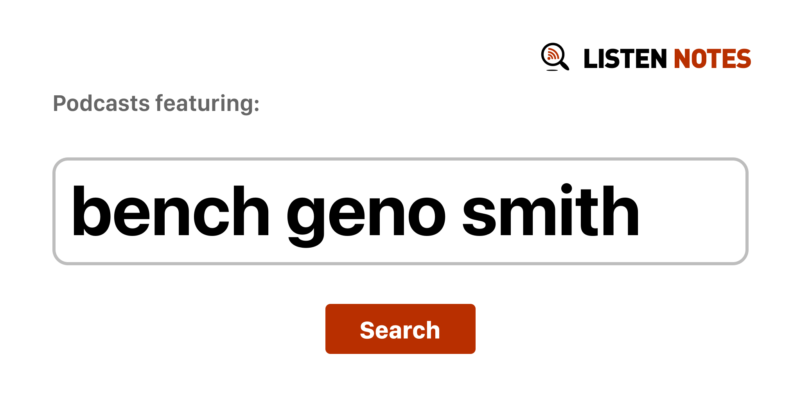Click the magnifying glass handle in the logo
Viewport: 801px width, 400px height.
[x=564, y=65]
